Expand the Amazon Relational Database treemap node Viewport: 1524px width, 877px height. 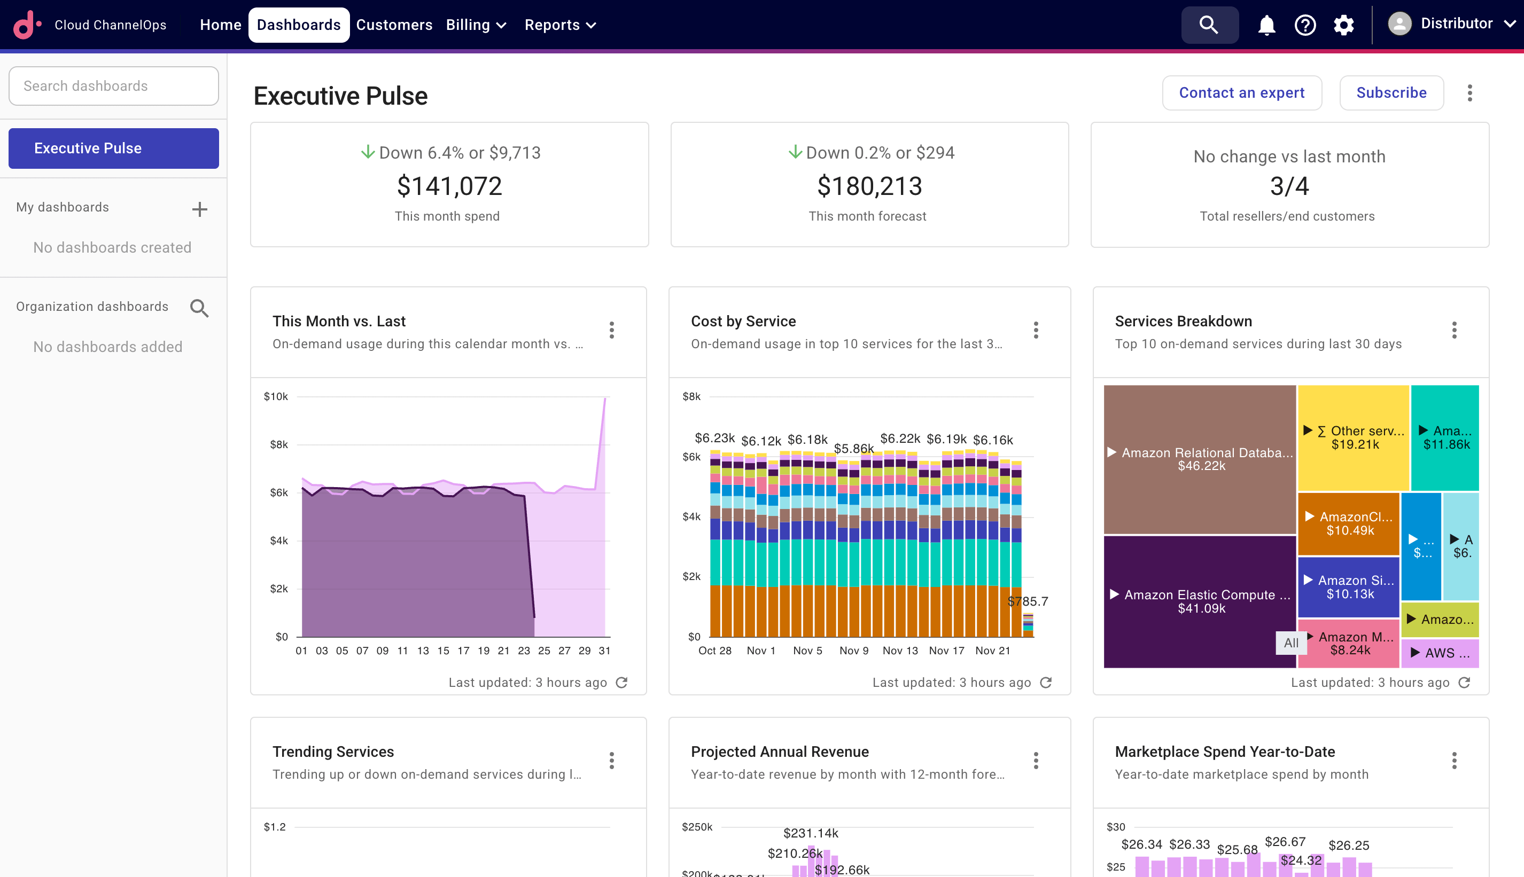1112,452
